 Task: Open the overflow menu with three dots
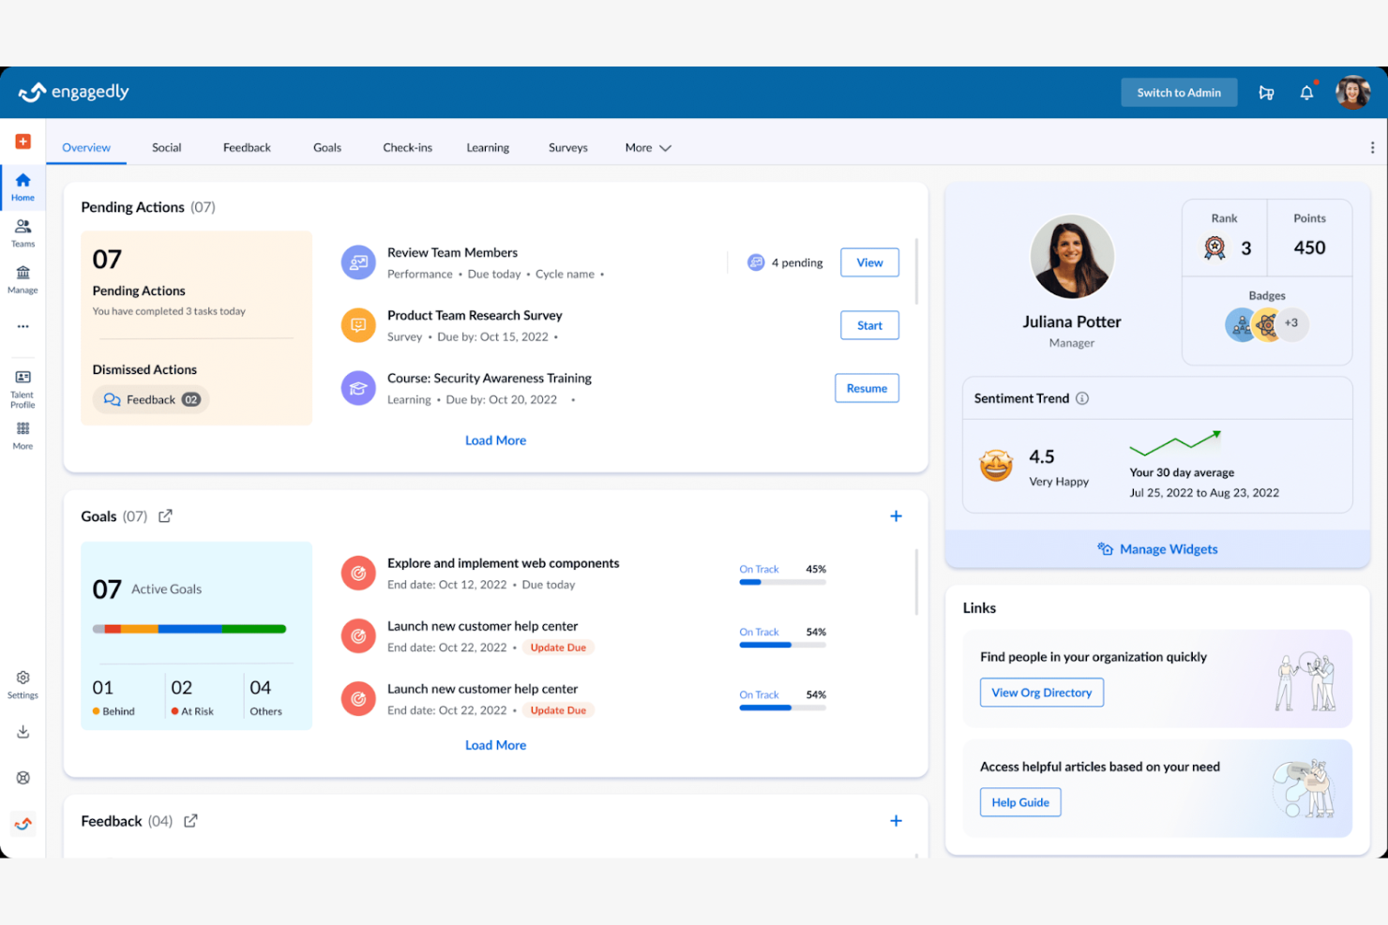[1372, 147]
